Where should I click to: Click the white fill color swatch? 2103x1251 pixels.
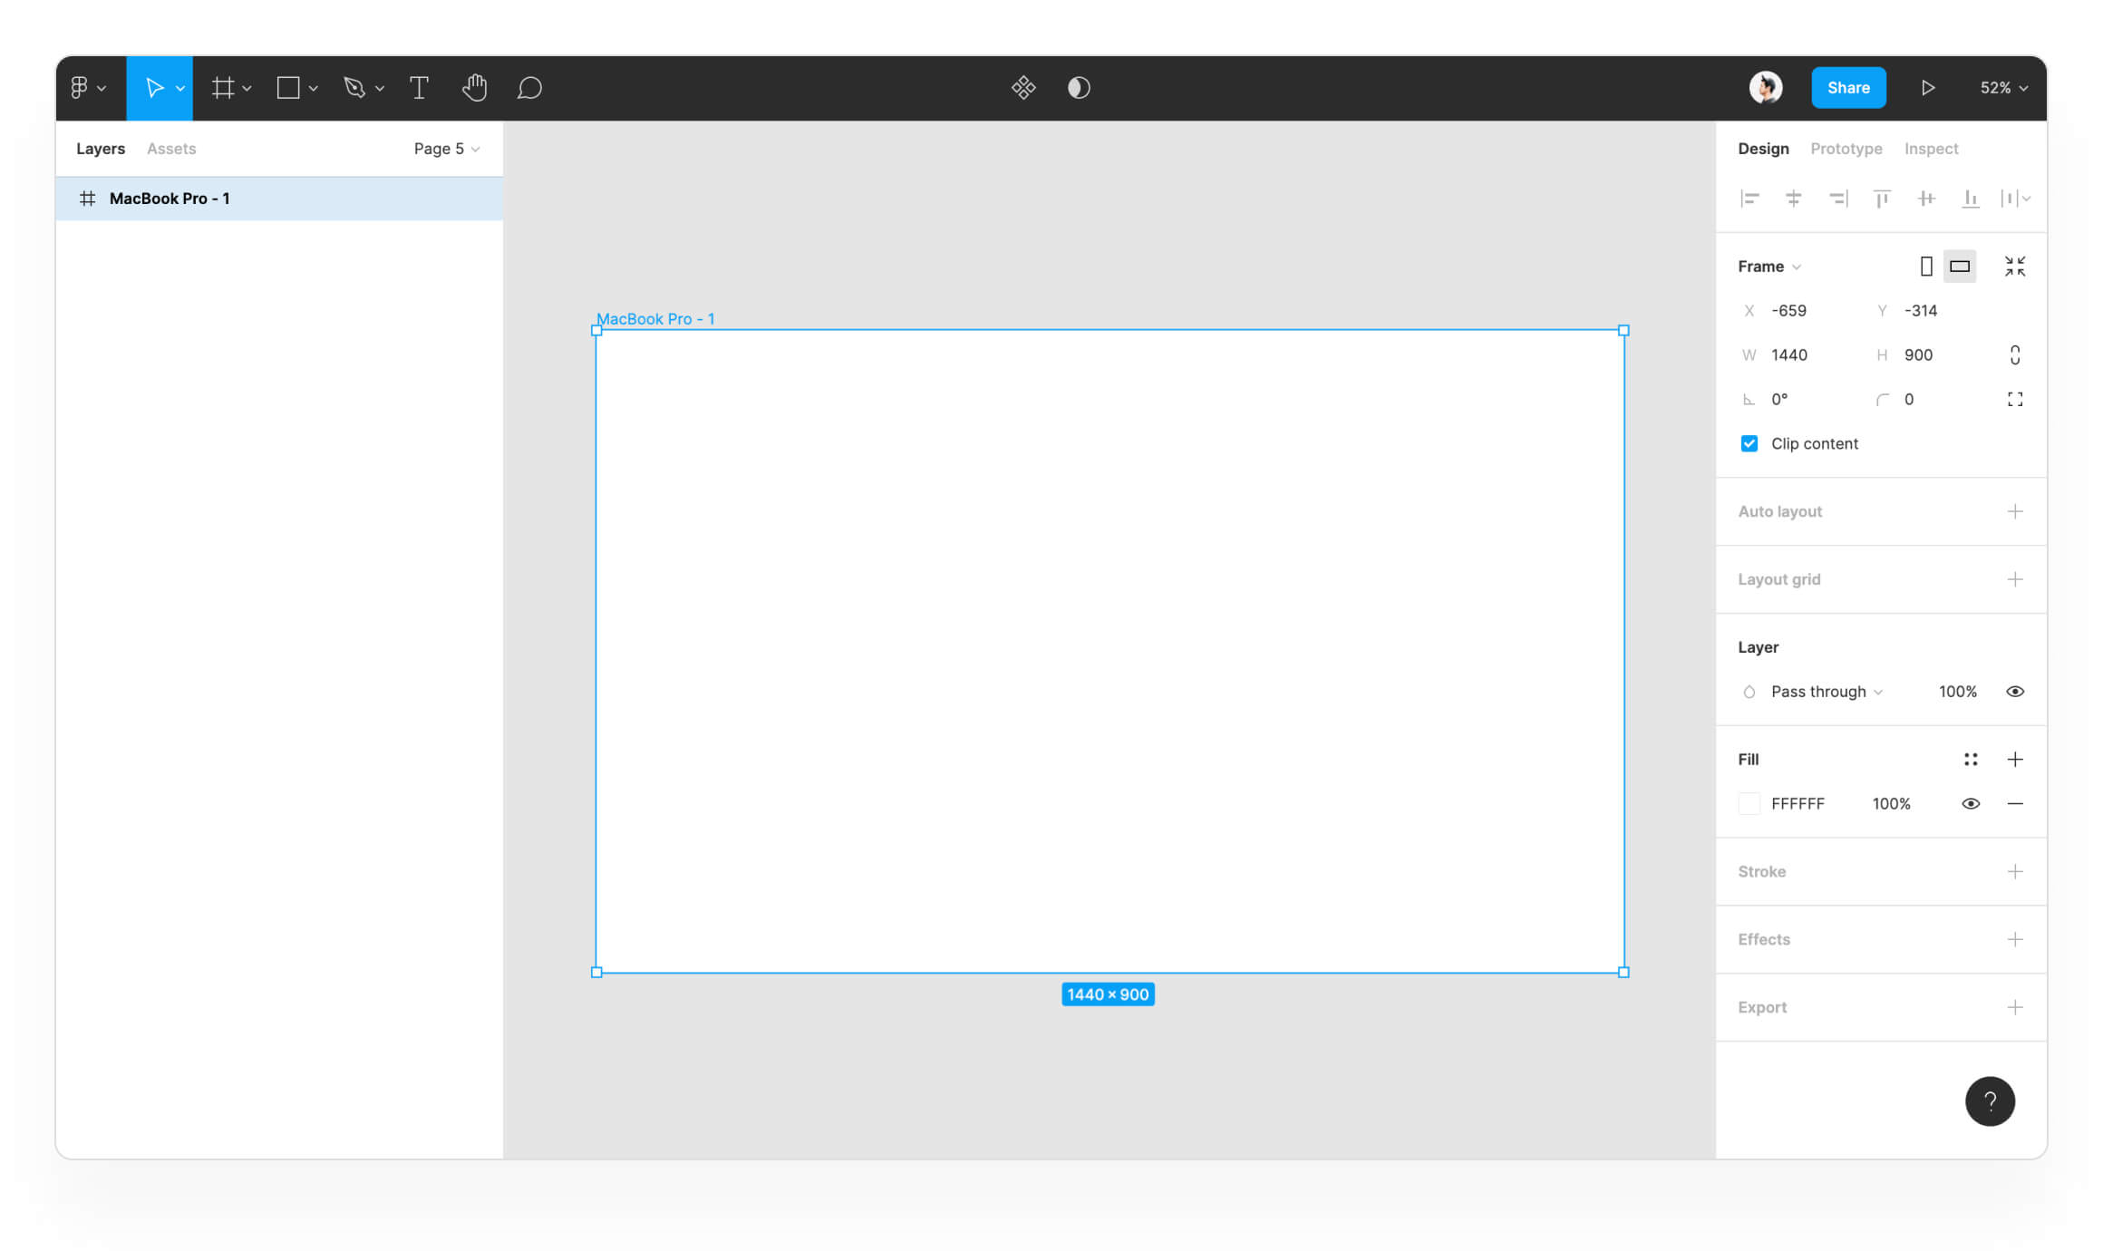[x=1749, y=804]
